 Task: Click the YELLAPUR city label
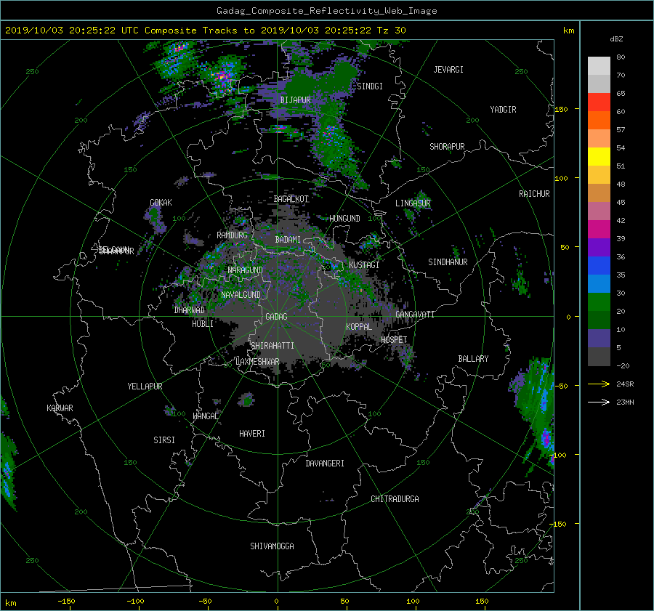(145, 387)
